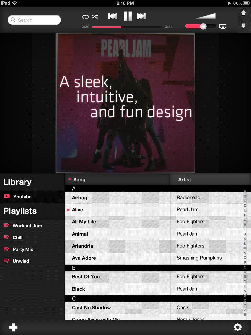Click Smashing Pumpkins artist cell
This screenshot has width=251, height=335.
click(199, 258)
